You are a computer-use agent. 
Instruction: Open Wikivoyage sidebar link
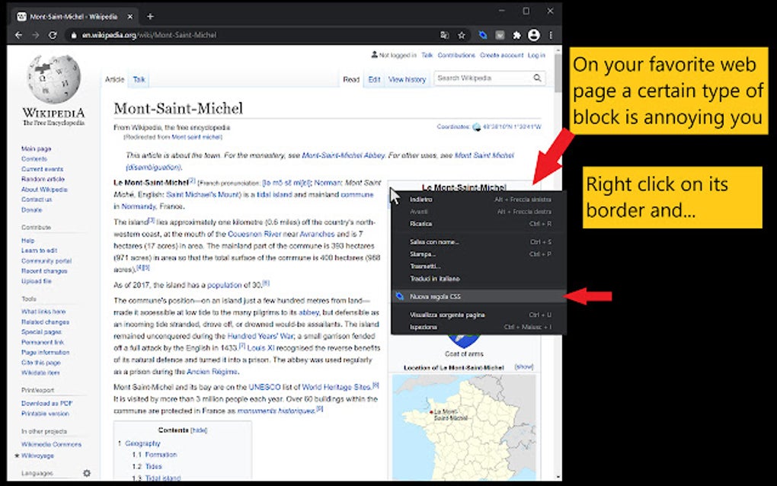click(37, 456)
